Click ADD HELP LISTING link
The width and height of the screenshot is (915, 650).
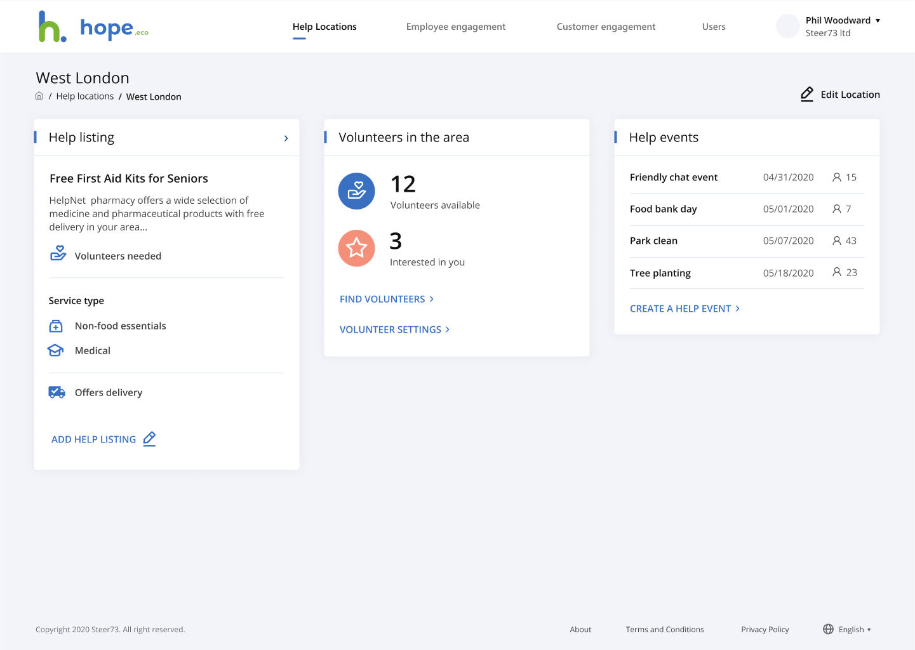tap(93, 439)
